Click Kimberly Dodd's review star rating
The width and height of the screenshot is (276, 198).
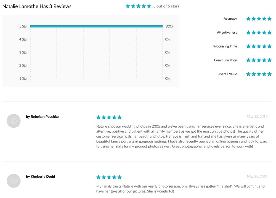click(109, 177)
